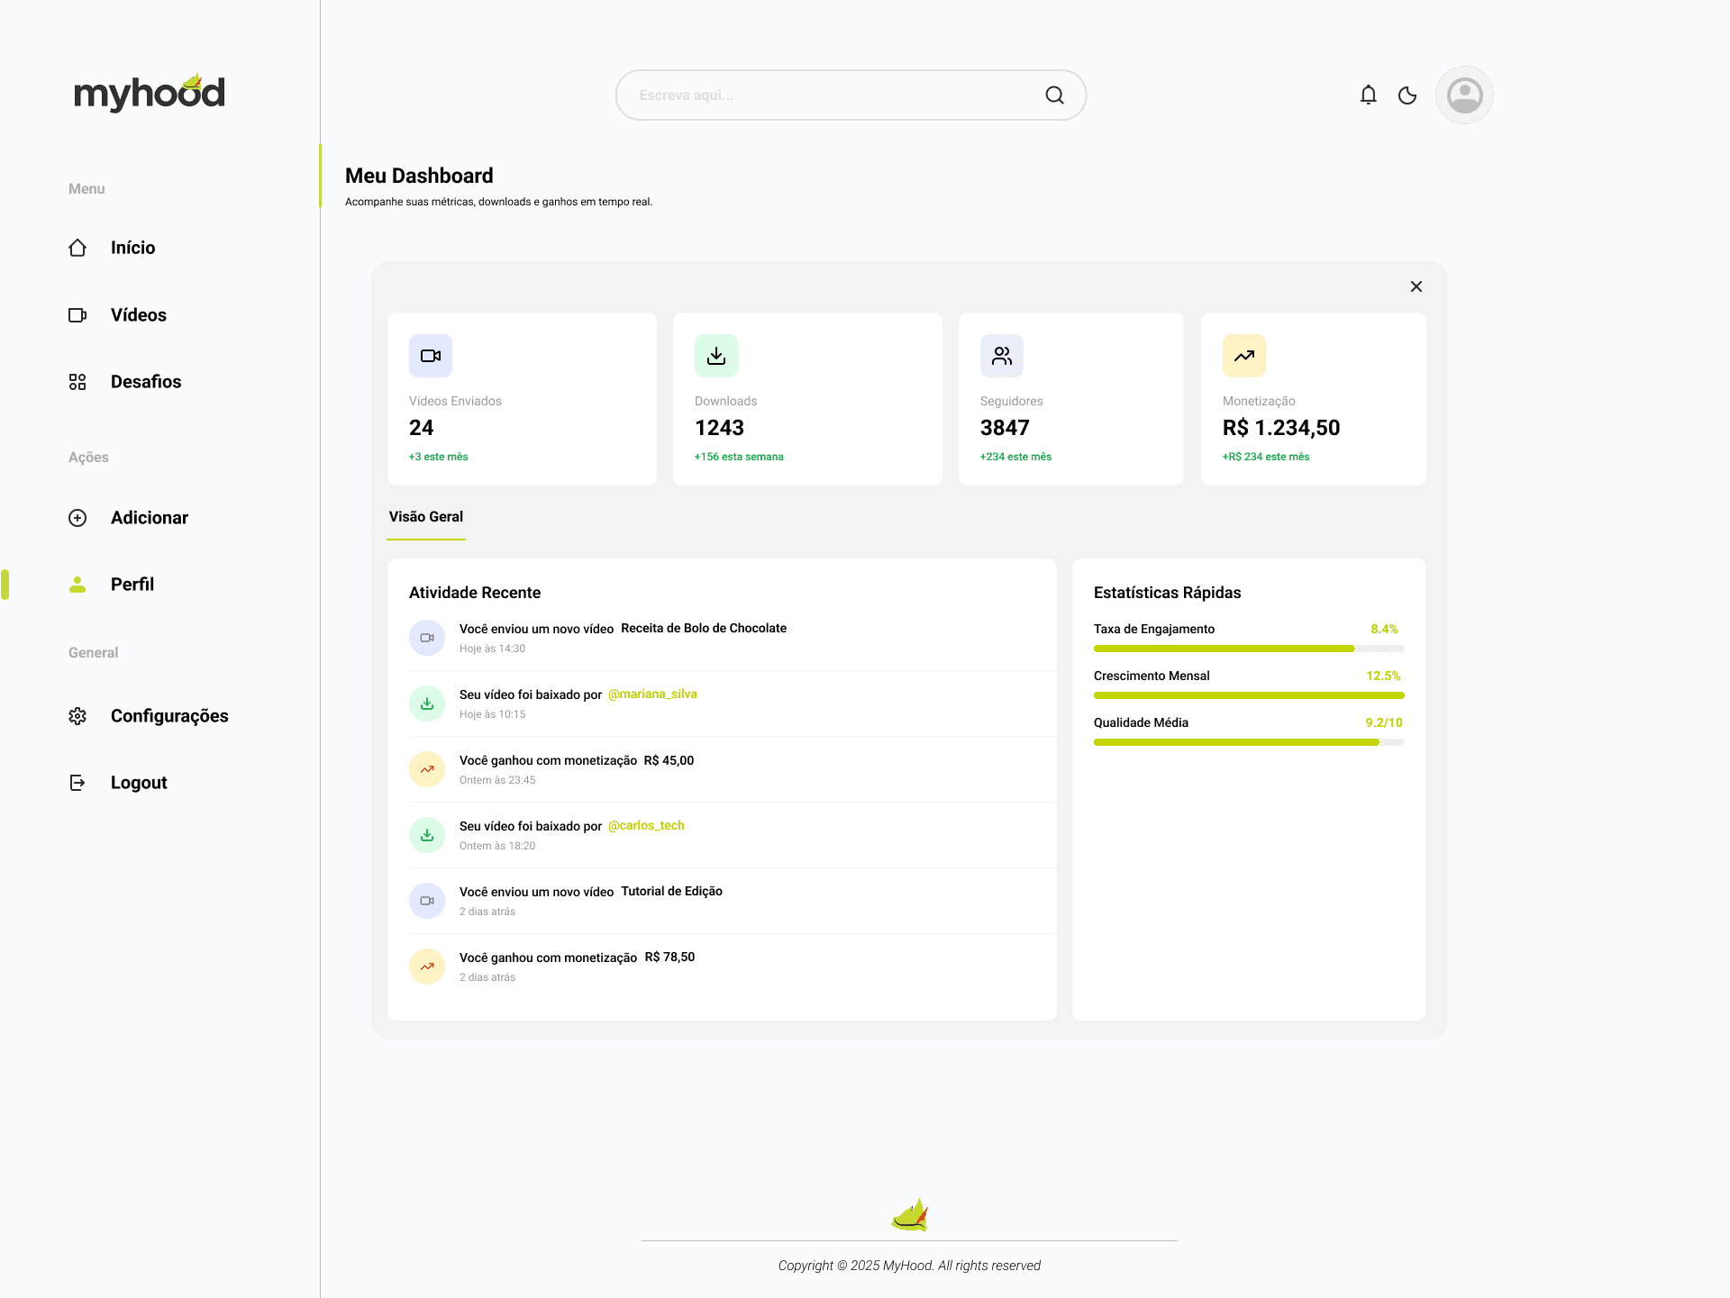Click the search magnifier icon
The height and width of the screenshot is (1298, 1730).
point(1054,95)
